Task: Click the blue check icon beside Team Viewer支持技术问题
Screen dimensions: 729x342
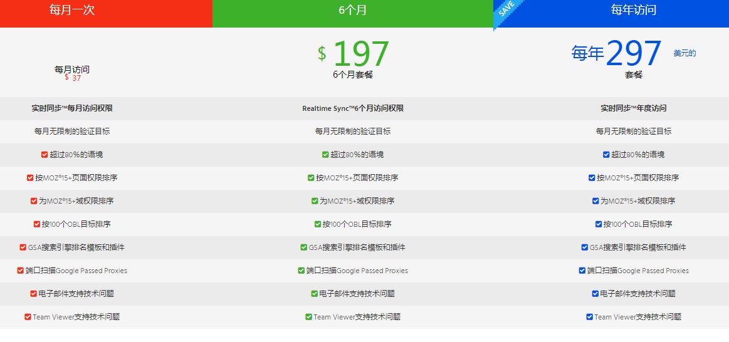Action: click(x=589, y=317)
